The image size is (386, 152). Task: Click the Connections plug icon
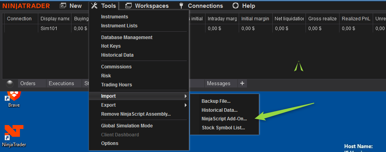pos(182,6)
